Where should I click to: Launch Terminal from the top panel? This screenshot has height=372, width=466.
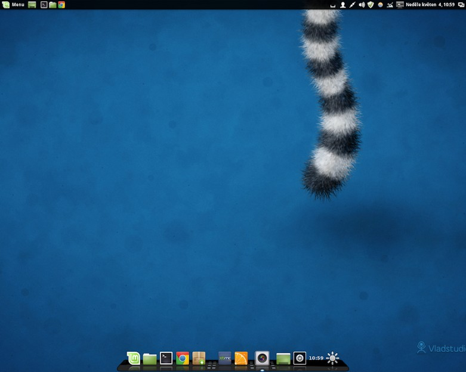pos(44,5)
